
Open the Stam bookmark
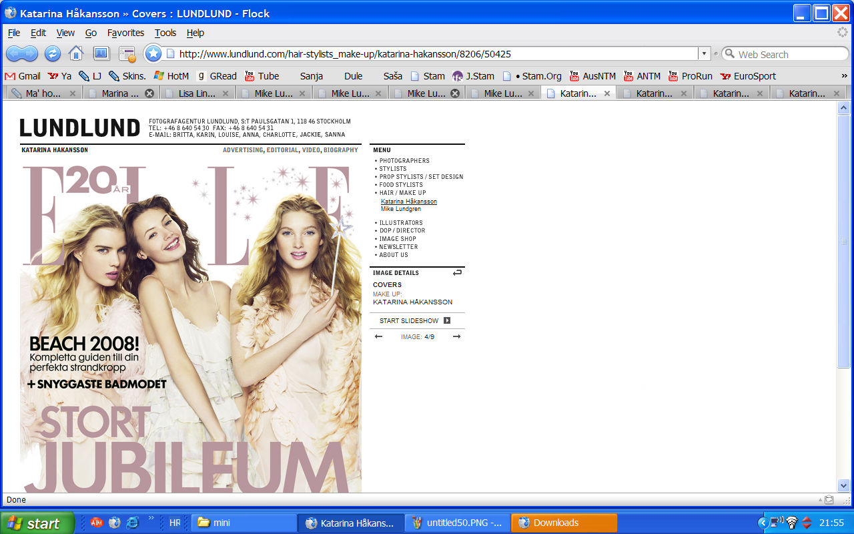click(428, 76)
